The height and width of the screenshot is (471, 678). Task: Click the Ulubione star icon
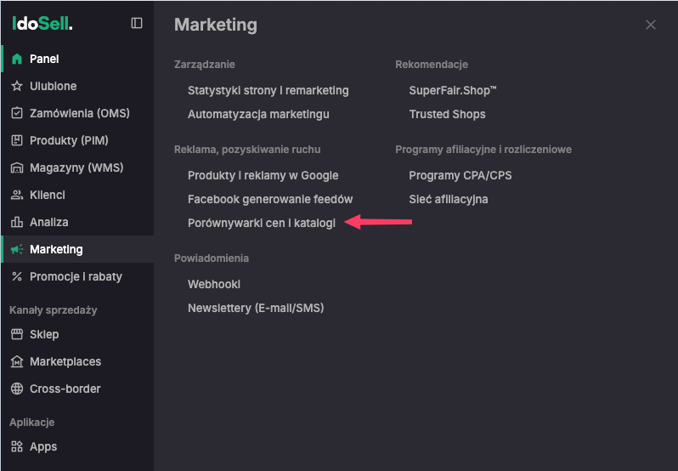17,86
